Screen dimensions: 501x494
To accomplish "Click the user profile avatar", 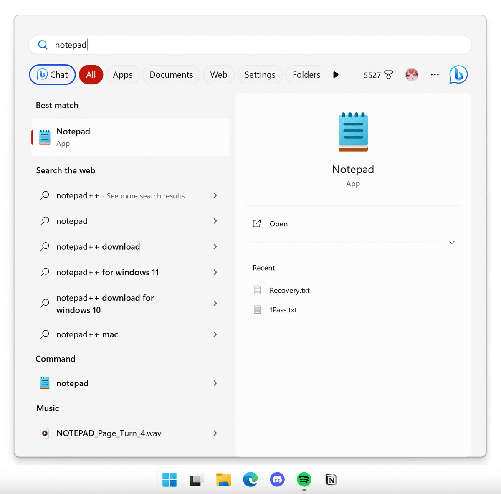I will click(x=412, y=75).
